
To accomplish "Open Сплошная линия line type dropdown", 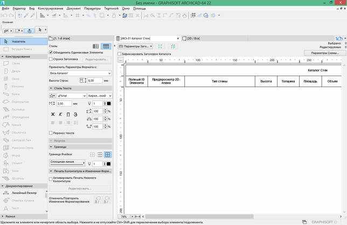I will coord(67,162).
